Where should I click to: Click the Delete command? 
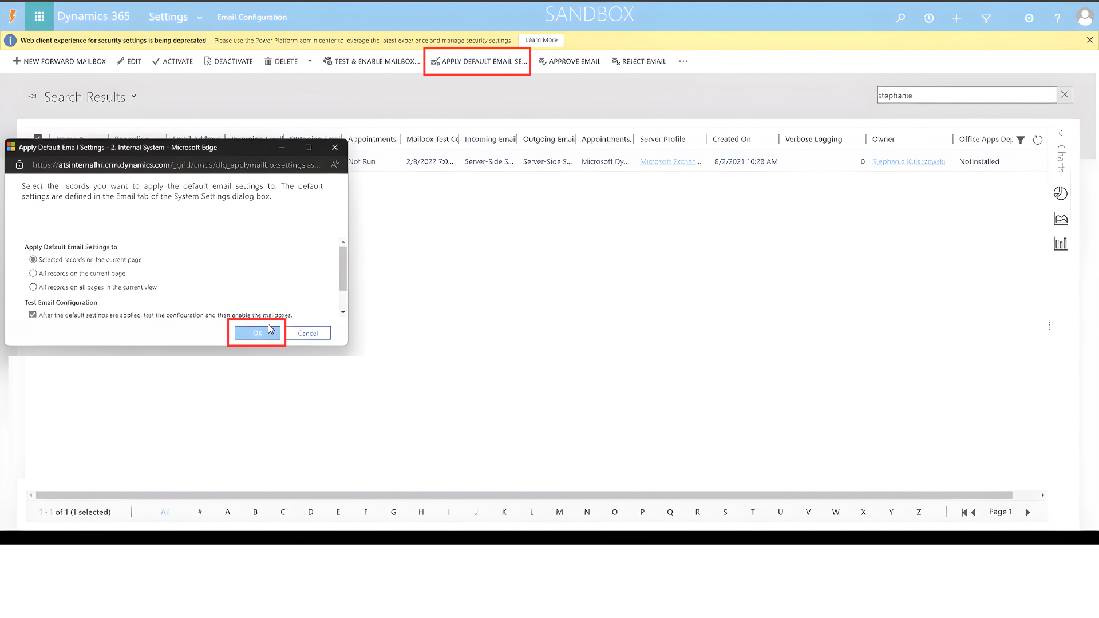[281, 61]
